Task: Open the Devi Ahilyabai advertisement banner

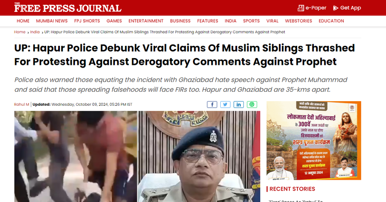Action: coord(314,140)
